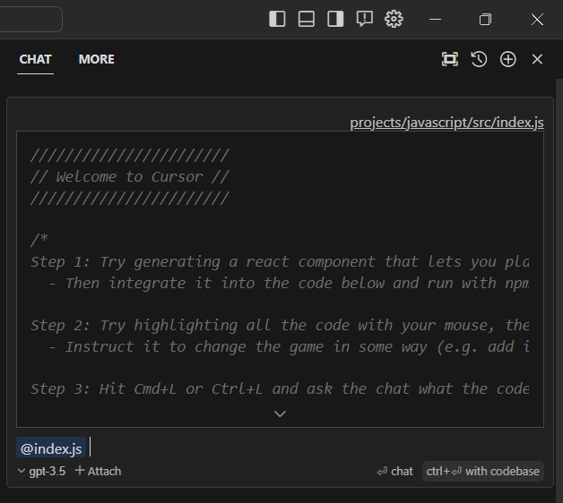
Task: Send message with the chat button
Action: coord(395,471)
